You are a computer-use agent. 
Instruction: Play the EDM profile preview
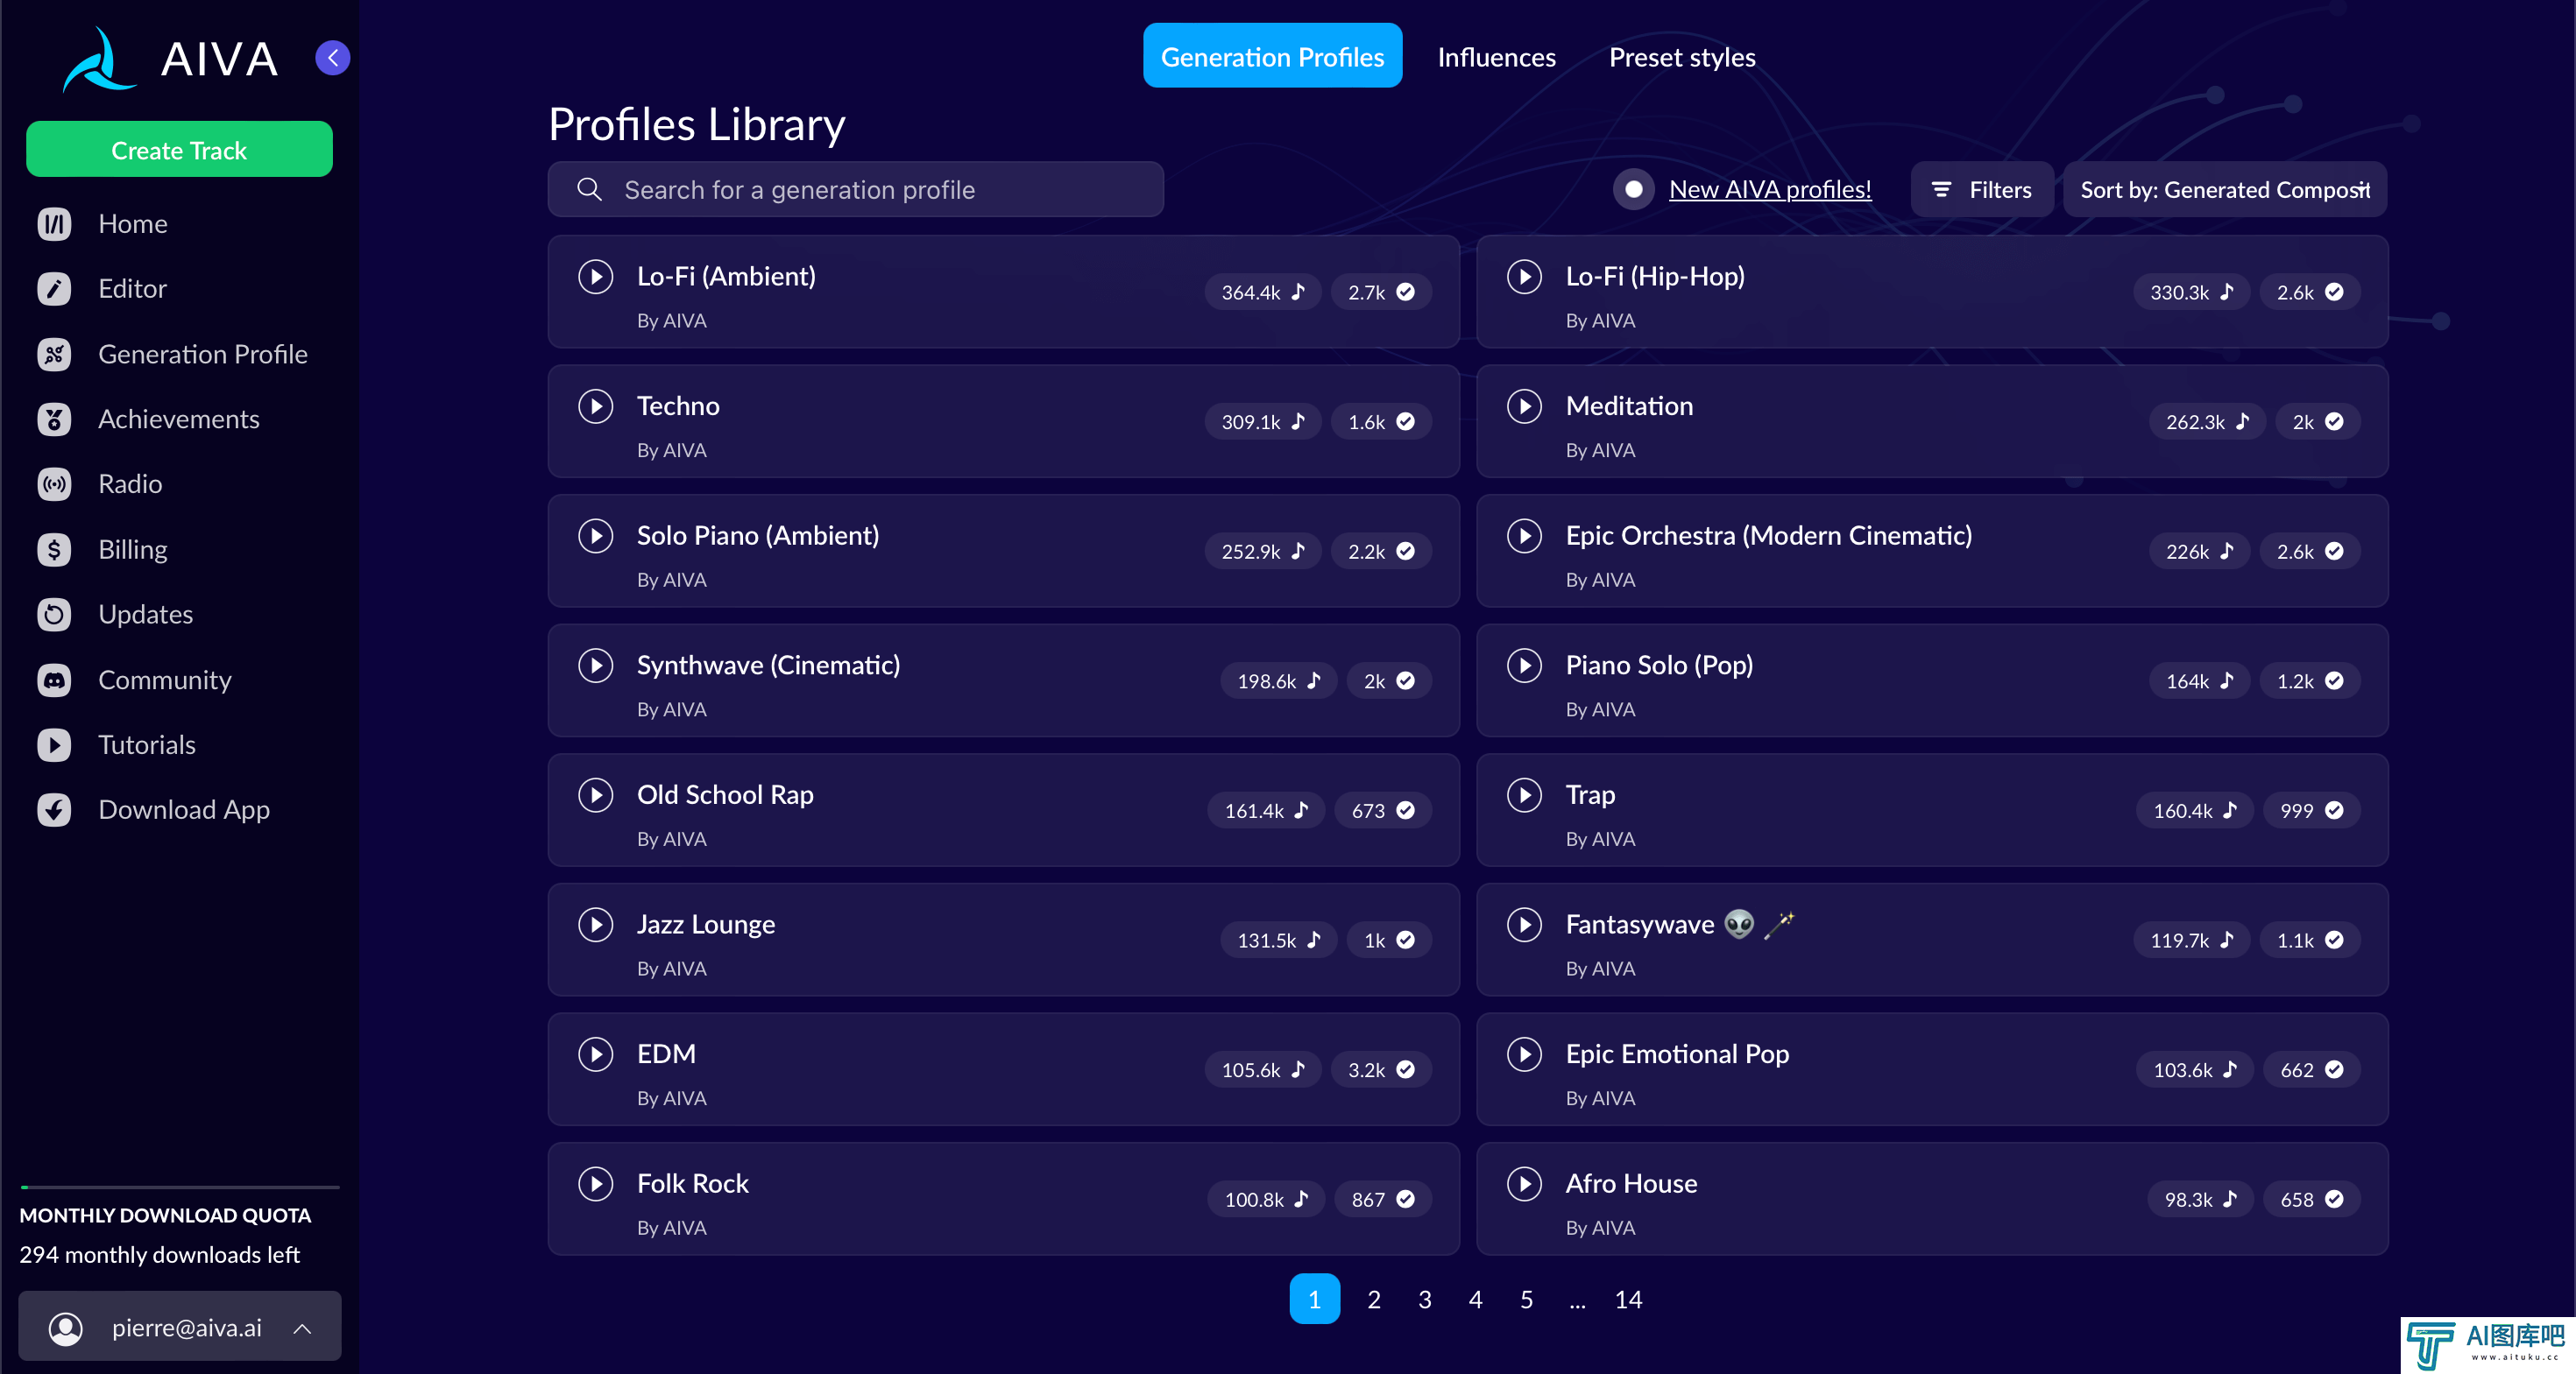596,1053
